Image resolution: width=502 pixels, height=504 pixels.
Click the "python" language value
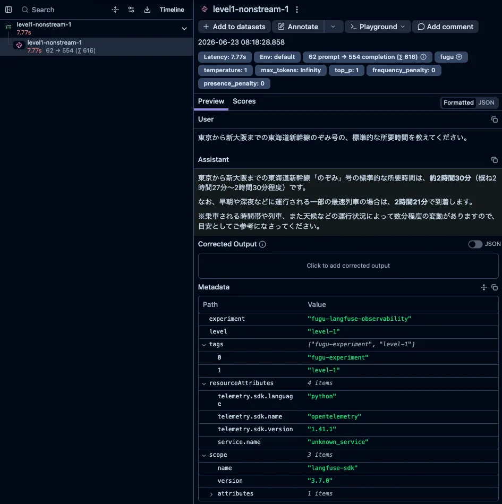pos(321,396)
